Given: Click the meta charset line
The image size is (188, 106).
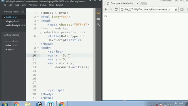Looking at the screenshot, I should [x=68, y=24].
